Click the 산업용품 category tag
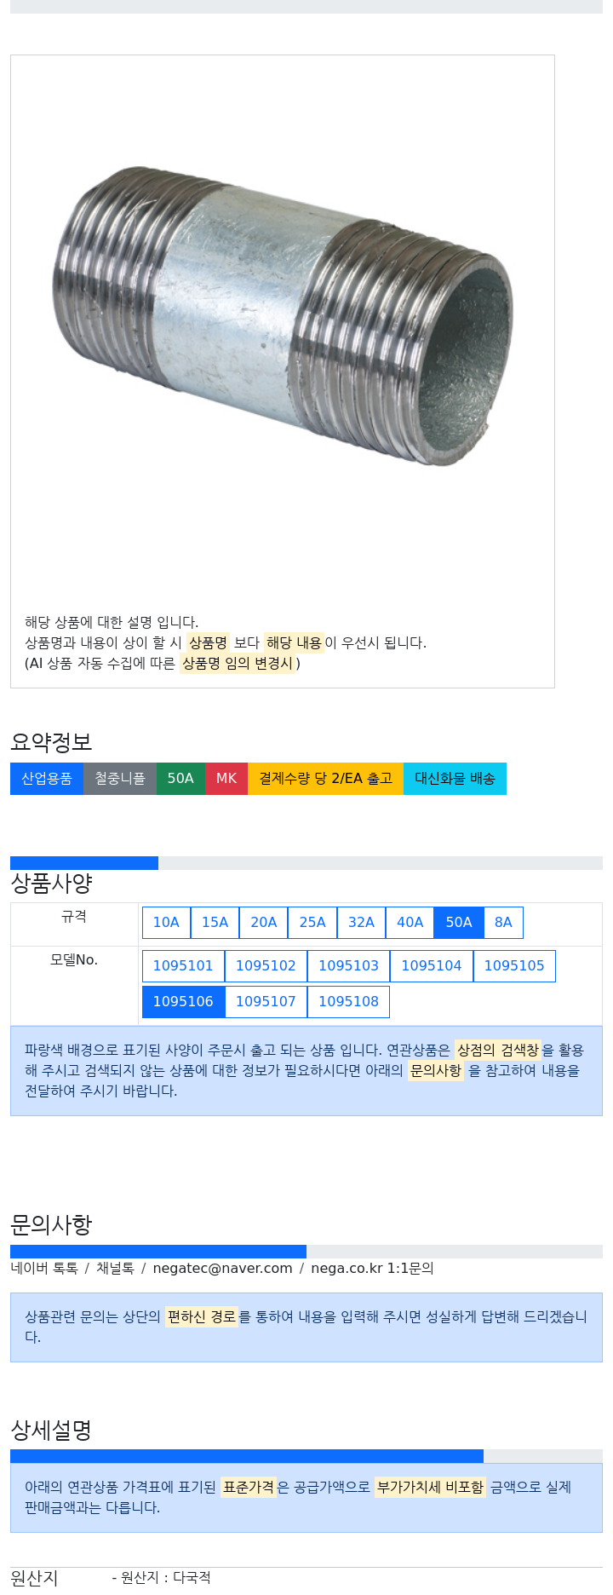Screen dimensions: 613x1595 (47, 779)
